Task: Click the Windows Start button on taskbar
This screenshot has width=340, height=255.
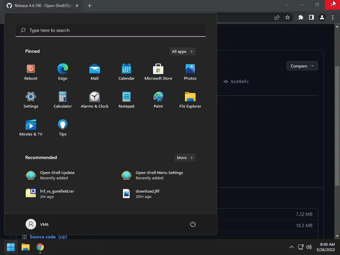Action: click(11, 247)
